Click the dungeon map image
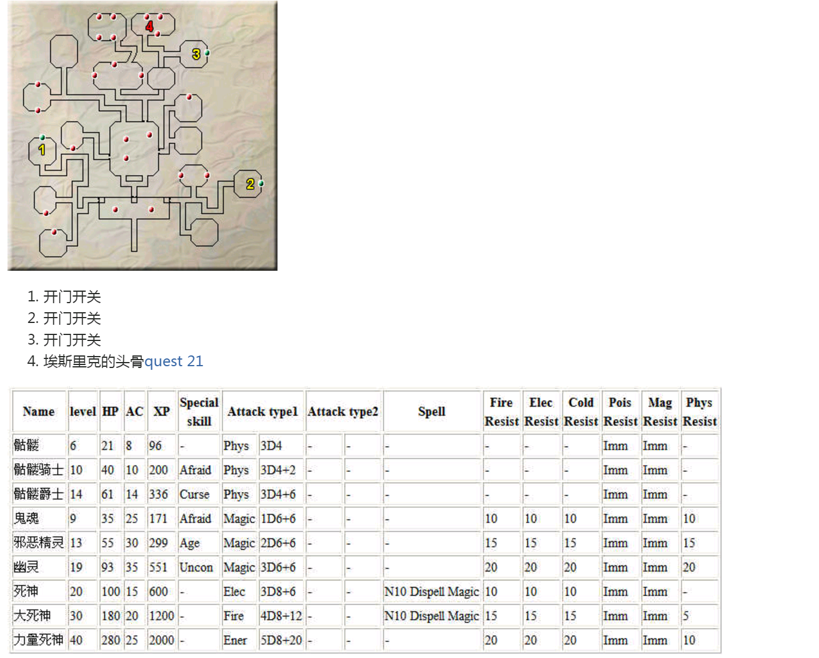Screen dimensions: 819x658 pos(142,136)
